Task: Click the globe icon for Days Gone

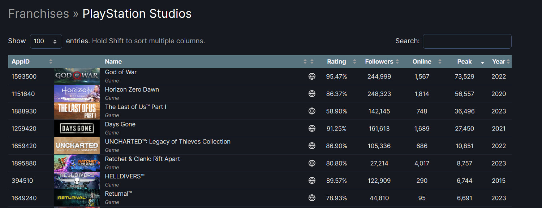Action: (x=312, y=128)
